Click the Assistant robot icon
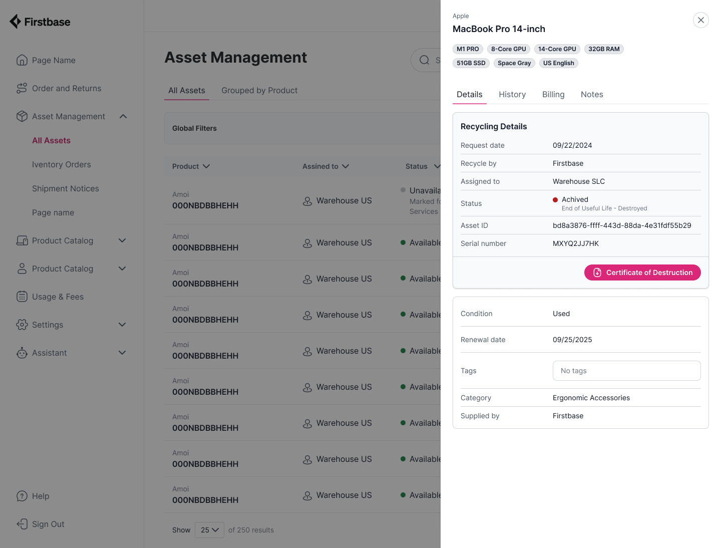 (x=22, y=353)
